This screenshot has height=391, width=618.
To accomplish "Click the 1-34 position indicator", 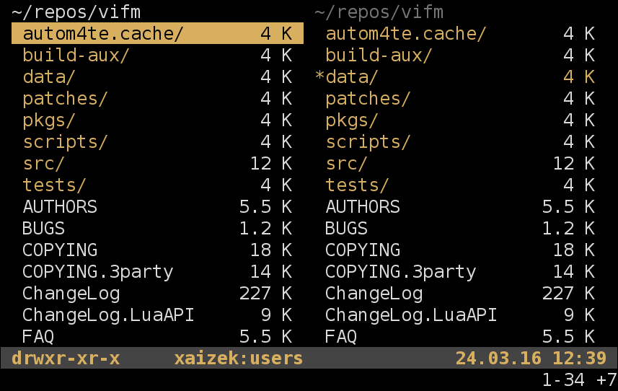I will pos(564,379).
